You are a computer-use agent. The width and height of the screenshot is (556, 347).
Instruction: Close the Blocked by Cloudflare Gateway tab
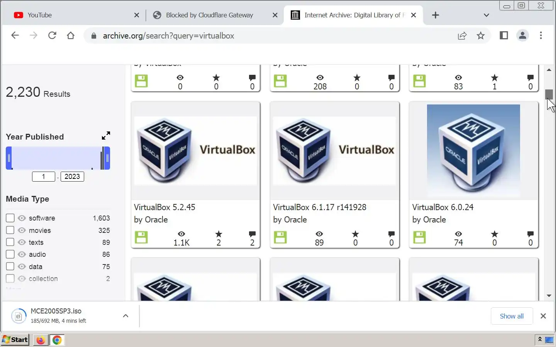pos(275,15)
